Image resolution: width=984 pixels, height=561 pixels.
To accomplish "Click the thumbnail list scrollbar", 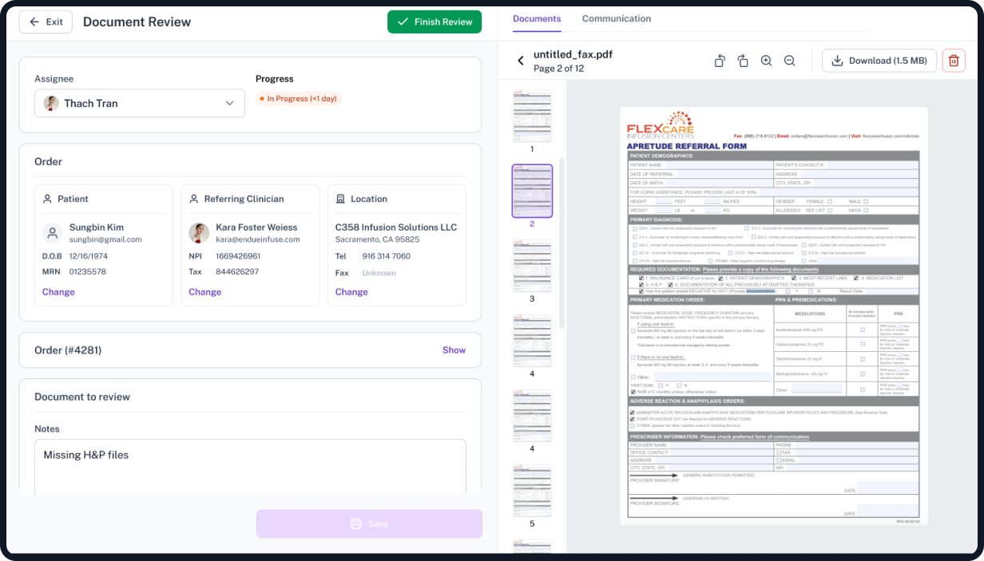I will click(x=561, y=239).
